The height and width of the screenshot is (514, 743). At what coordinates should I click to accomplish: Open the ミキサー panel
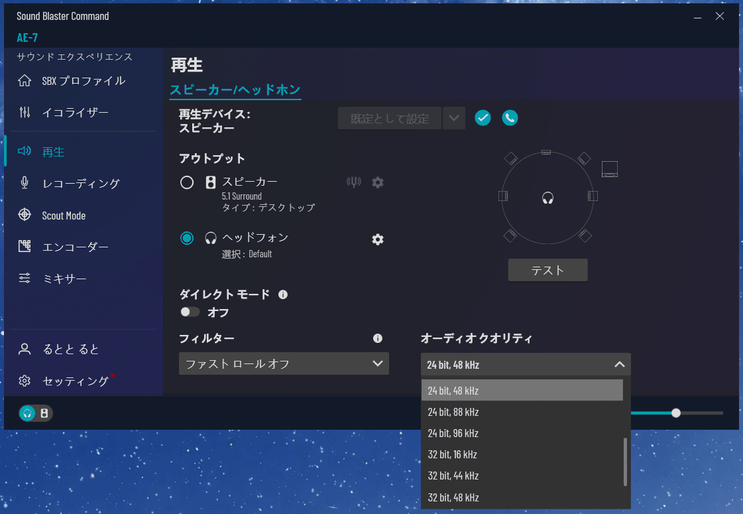click(65, 278)
